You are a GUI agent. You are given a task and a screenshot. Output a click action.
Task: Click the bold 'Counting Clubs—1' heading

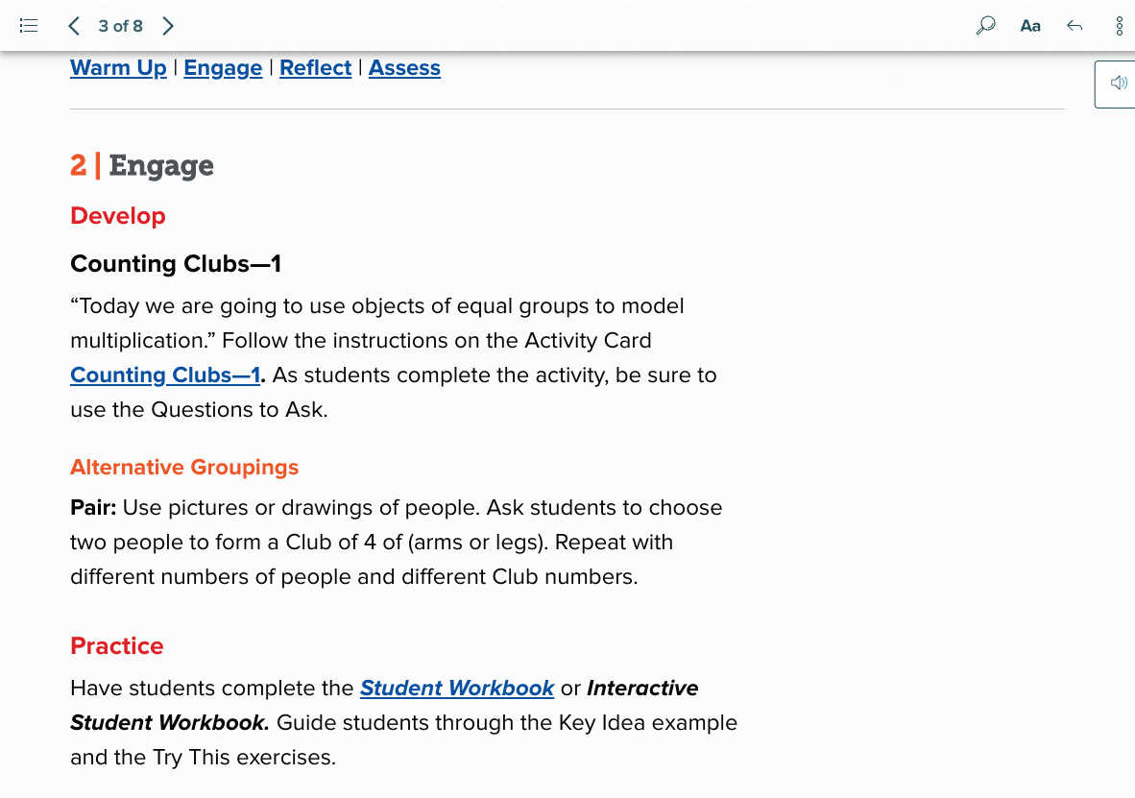pos(176,263)
